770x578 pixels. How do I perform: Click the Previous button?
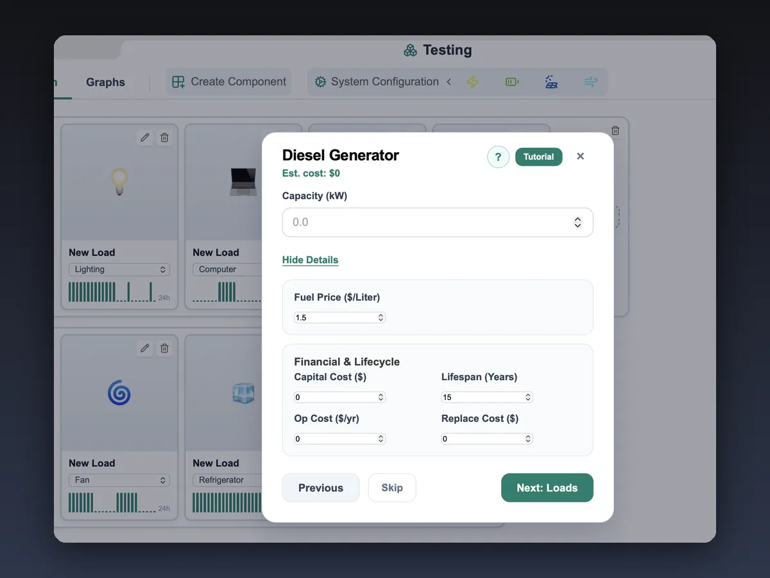point(321,488)
